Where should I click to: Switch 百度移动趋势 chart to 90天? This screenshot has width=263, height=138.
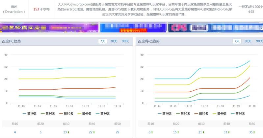click(x=259, y=41)
